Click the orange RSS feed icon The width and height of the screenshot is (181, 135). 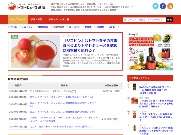[170, 6]
